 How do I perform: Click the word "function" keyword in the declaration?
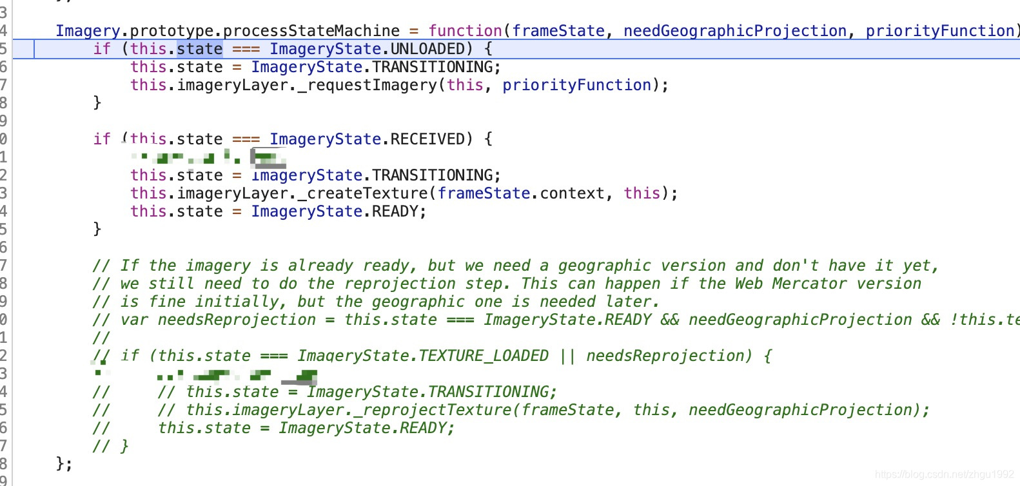click(465, 31)
